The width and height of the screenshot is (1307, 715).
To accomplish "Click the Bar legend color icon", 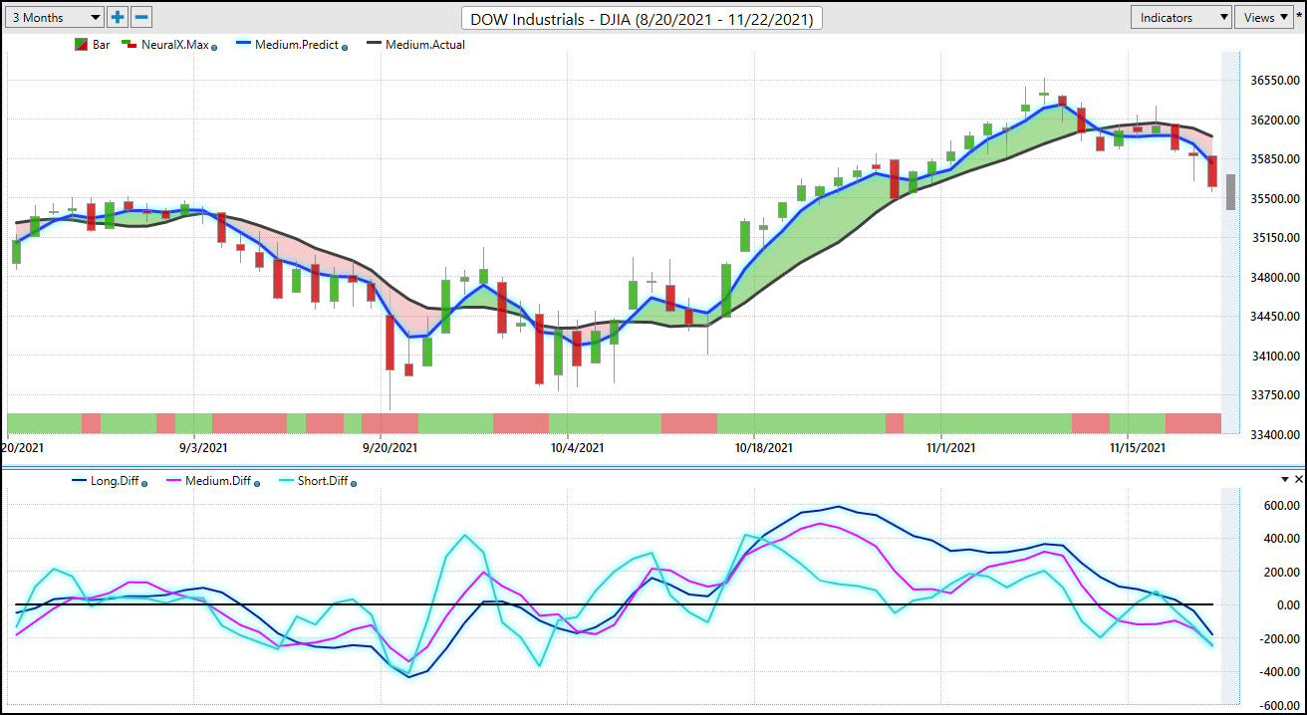I will pyautogui.click(x=82, y=44).
